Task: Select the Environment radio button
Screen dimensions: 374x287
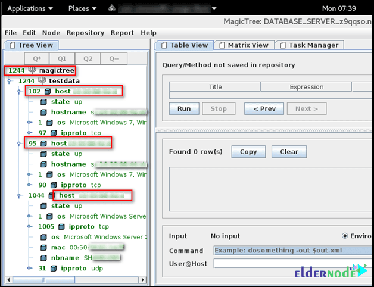Action: 345,236
